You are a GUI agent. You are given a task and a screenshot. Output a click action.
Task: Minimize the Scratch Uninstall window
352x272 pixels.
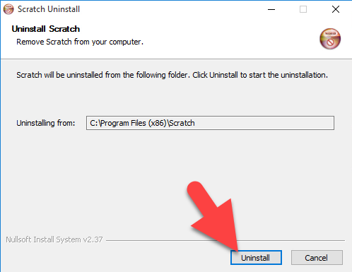point(271,9)
